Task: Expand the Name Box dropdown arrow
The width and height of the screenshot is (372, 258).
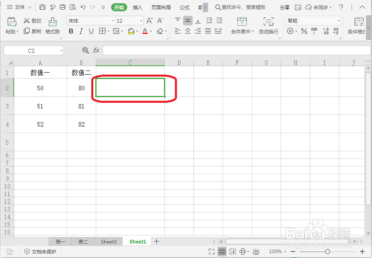Action: 61,50
